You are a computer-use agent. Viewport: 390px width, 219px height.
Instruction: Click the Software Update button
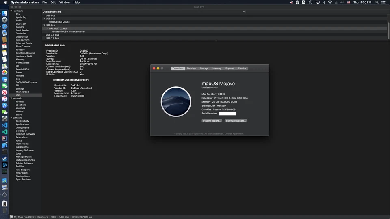(236, 121)
